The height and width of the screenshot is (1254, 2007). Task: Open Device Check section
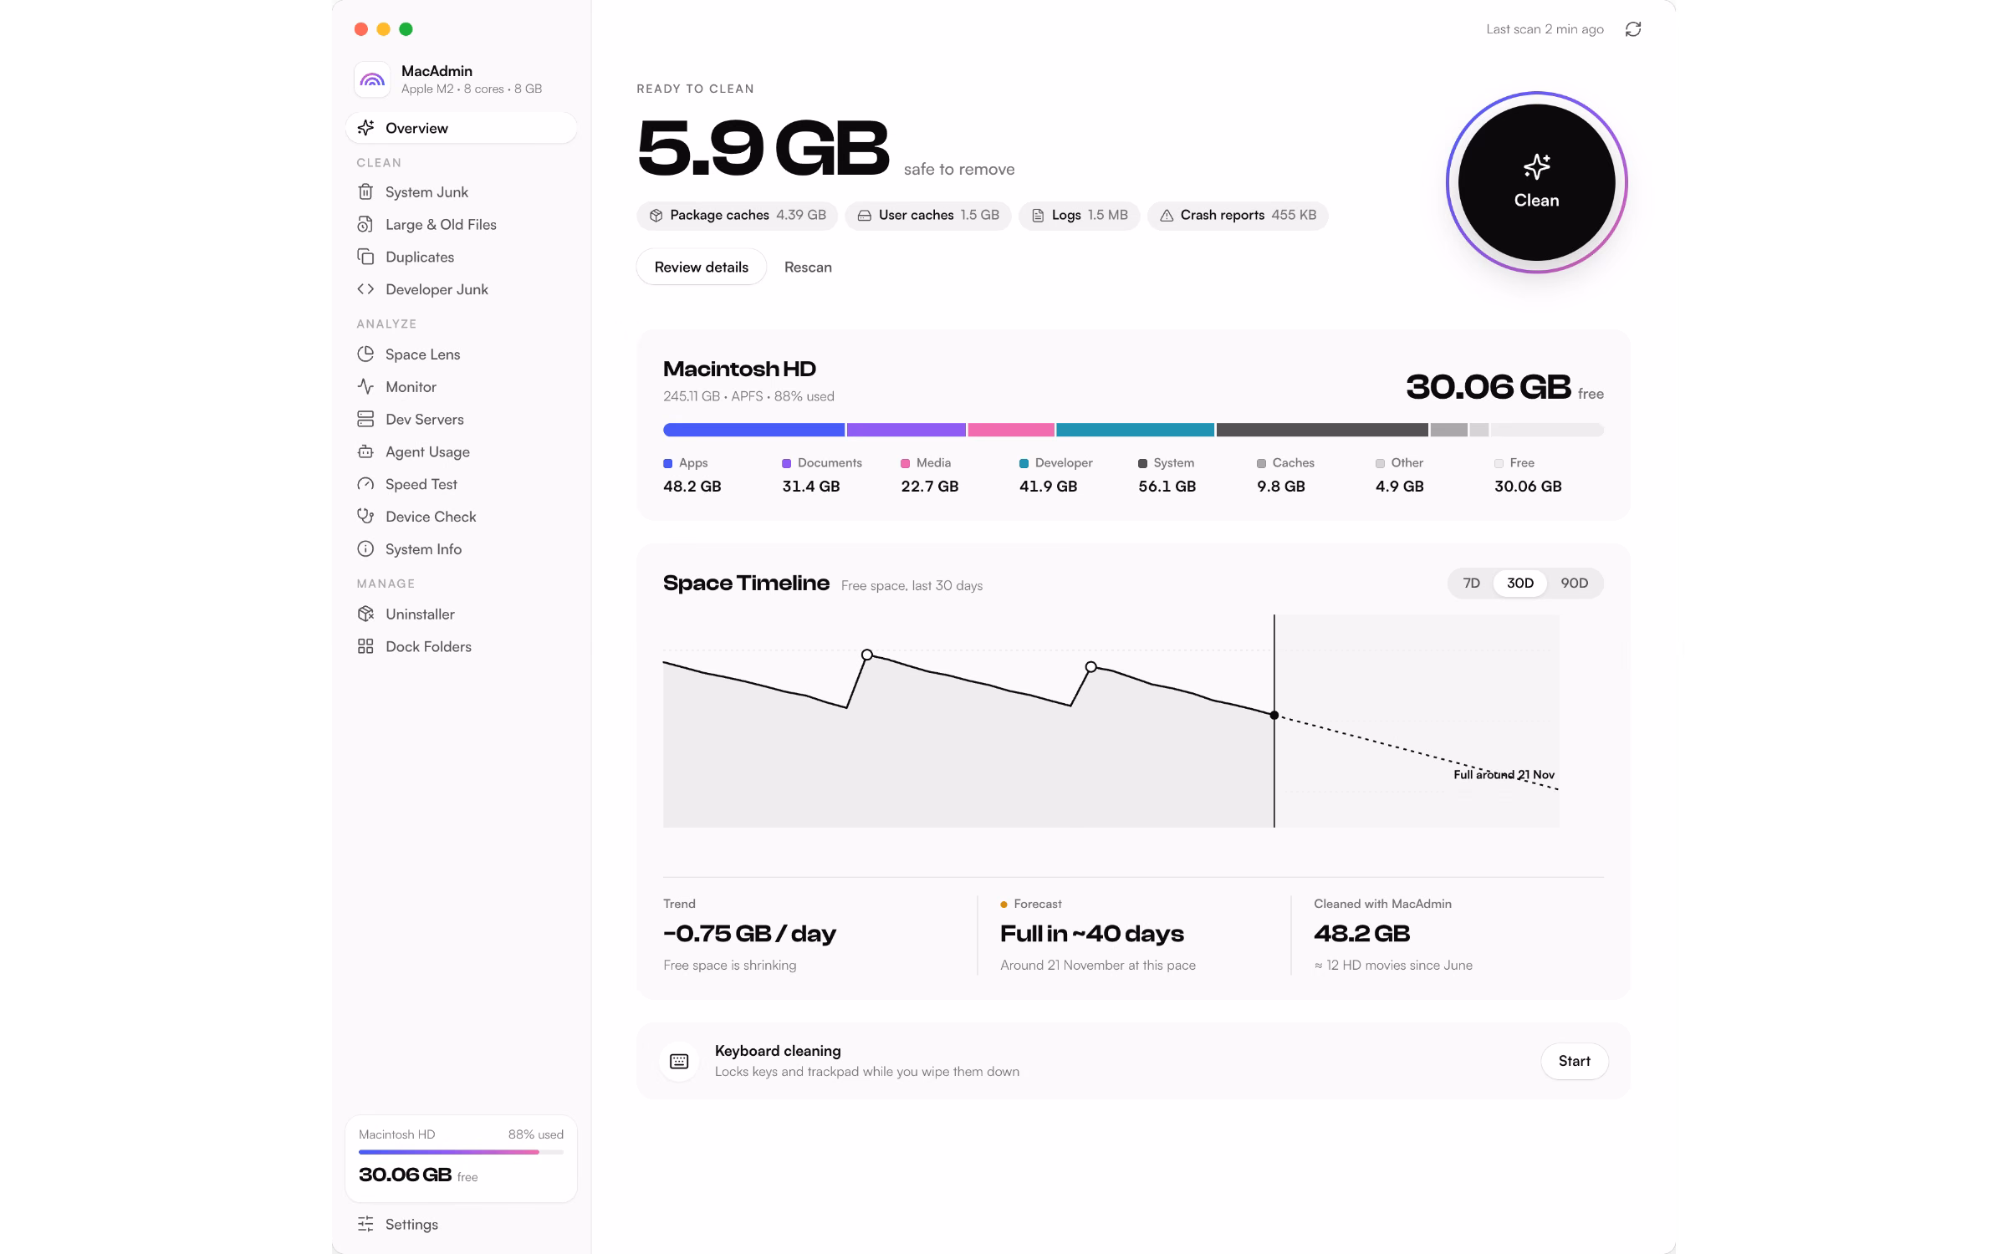coord(461,517)
